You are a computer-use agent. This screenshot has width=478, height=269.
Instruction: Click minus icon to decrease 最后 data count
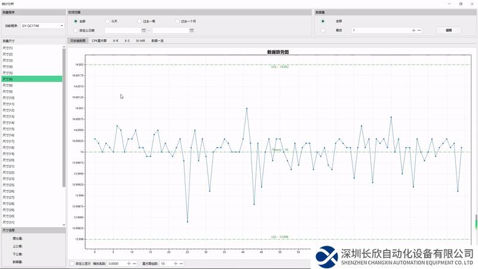(x=419, y=30)
